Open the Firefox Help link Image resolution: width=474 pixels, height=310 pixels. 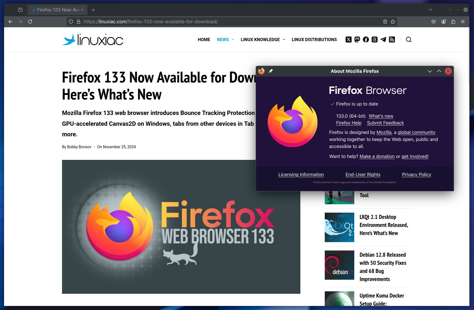tap(349, 123)
